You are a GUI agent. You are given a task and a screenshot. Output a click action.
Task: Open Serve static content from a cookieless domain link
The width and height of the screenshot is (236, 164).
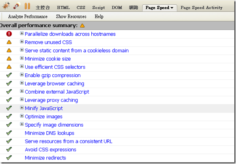(77, 51)
